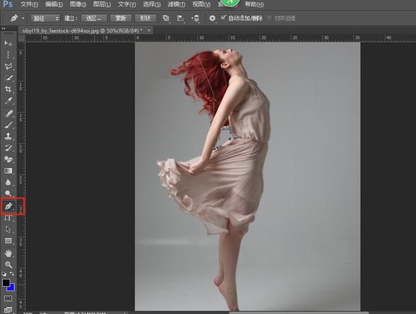This screenshot has height=314, width=416.
Task: Select the Rectangle shape tool
Action: coord(8,241)
